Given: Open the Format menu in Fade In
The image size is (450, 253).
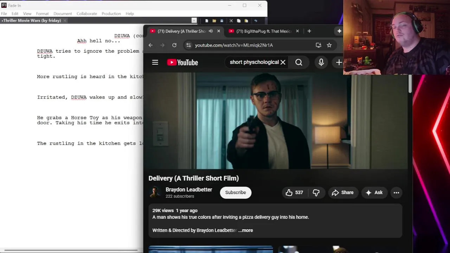Looking at the screenshot, I should tap(42, 14).
